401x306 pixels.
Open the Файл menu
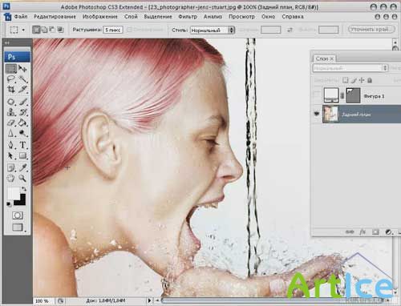(x=21, y=17)
